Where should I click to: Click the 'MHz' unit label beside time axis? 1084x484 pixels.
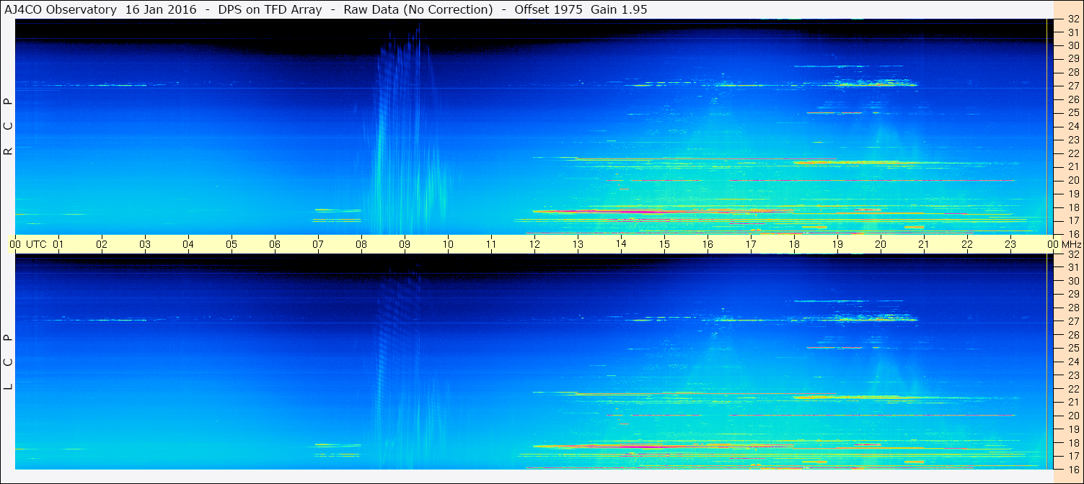1071,244
